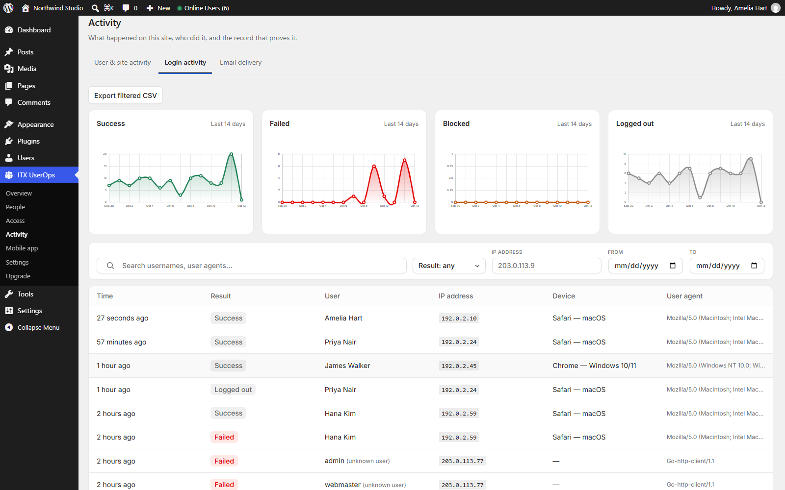Open the TO date picker calendar
Viewport: 785px width, 490px height.
[754, 266]
